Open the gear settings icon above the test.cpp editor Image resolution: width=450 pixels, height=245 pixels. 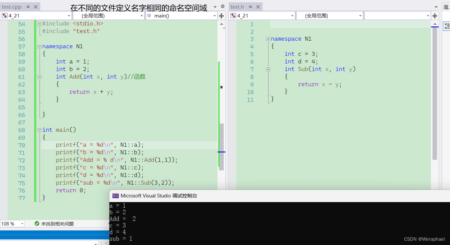[222, 6]
